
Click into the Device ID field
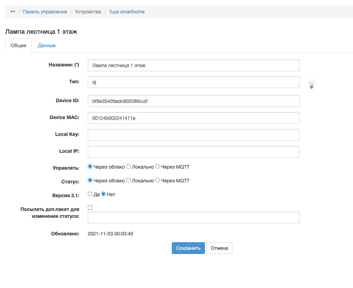click(x=193, y=101)
